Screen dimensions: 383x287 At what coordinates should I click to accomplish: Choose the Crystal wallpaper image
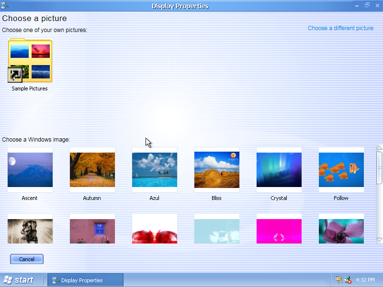coord(279,170)
